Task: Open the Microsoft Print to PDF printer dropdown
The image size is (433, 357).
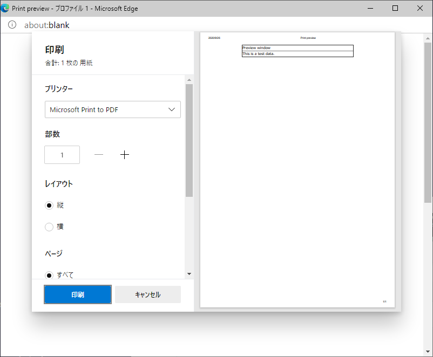Action: [x=113, y=109]
